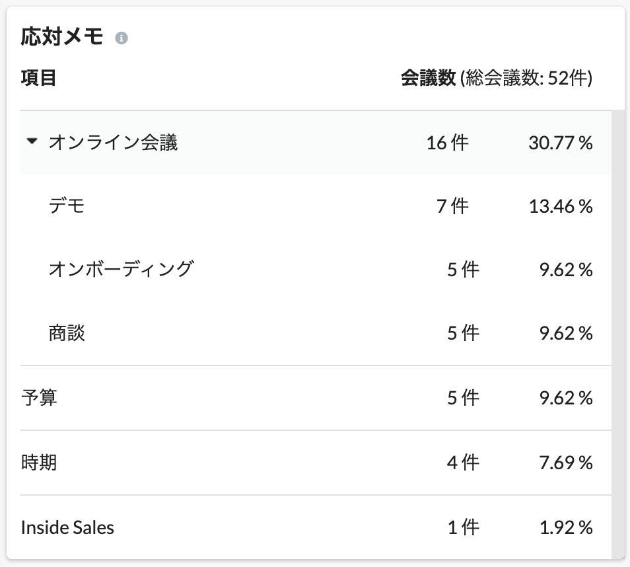Select the 商談 sub-item
630x567 pixels.
(x=67, y=333)
